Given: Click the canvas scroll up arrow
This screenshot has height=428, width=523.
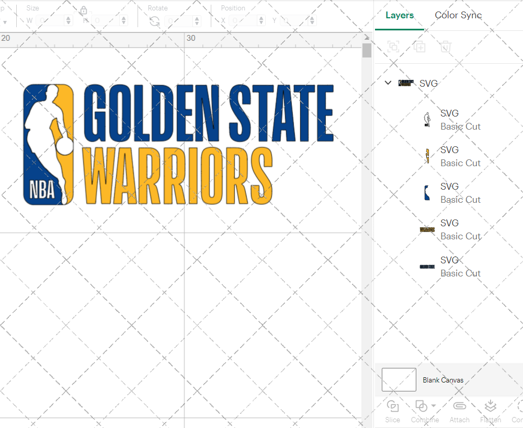Looking at the screenshot, I should click(367, 37).
